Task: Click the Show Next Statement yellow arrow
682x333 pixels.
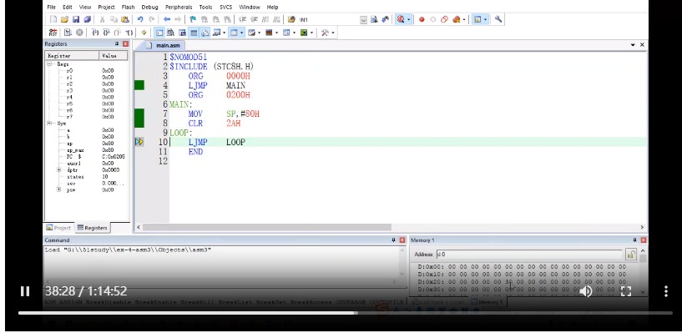Action: pos(144,33)
